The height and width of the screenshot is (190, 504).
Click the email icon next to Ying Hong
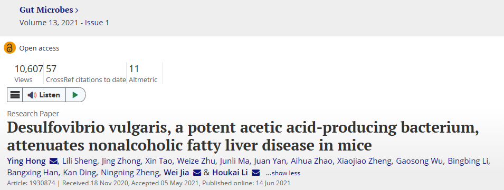pyautogui.click(x=54, y=161)
